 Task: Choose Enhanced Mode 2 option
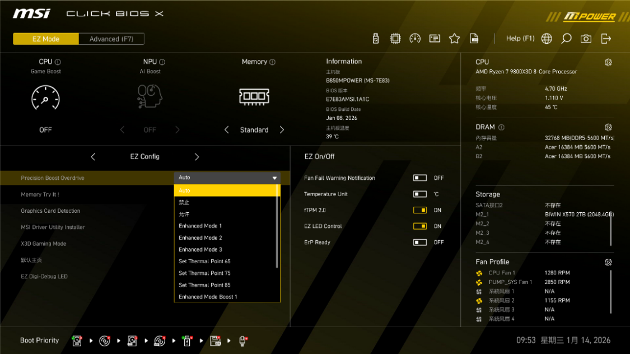(x=225, y=238)
